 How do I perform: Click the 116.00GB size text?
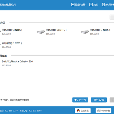(50, 34)
